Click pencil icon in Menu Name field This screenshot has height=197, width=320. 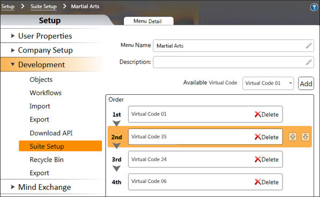(309, 46)
